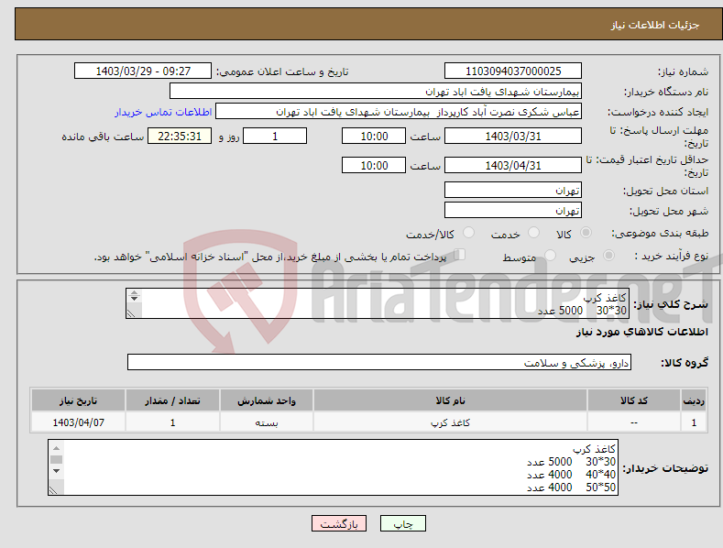
Task: Click the نوع فرآیند خرید label
Action: [x=672, y=256]
